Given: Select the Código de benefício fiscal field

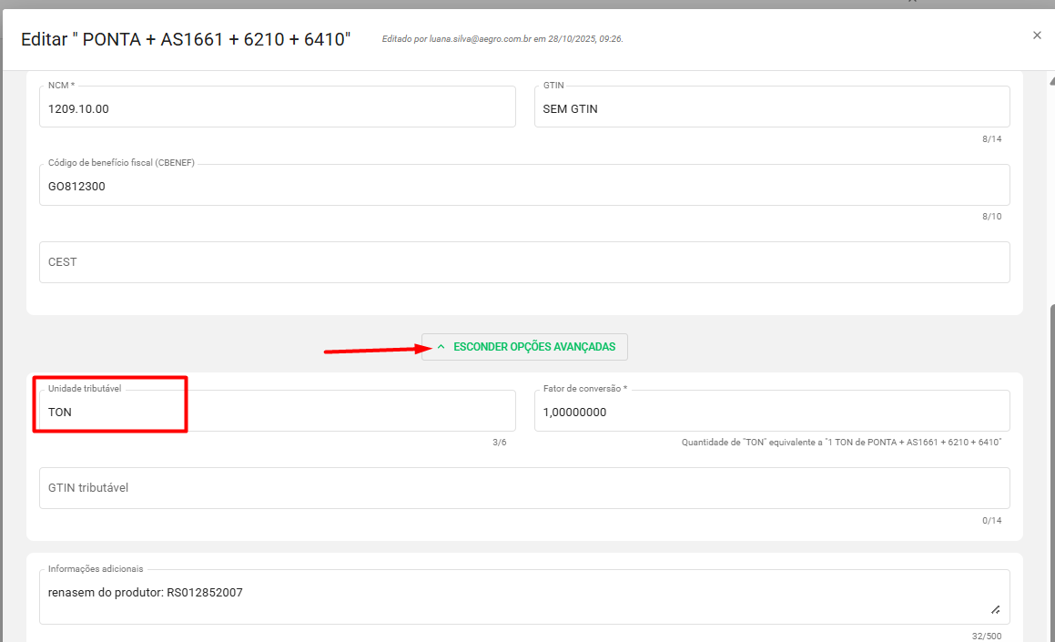Looking at the screenshot, I should 524,186.
